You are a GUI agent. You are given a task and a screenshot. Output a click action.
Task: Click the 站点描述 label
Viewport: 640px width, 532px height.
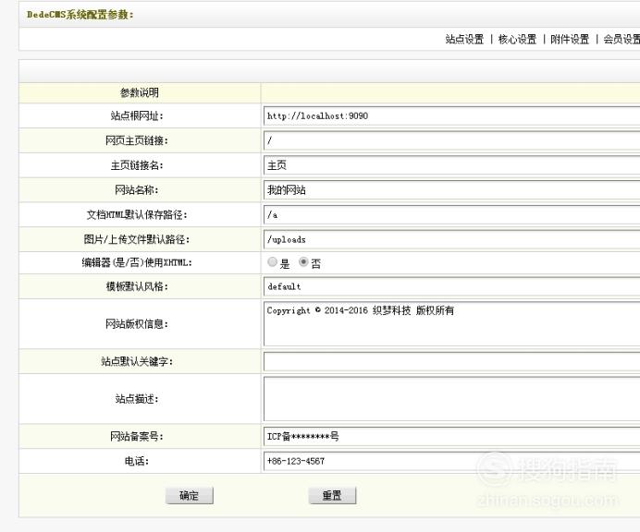tap(137, 399)
